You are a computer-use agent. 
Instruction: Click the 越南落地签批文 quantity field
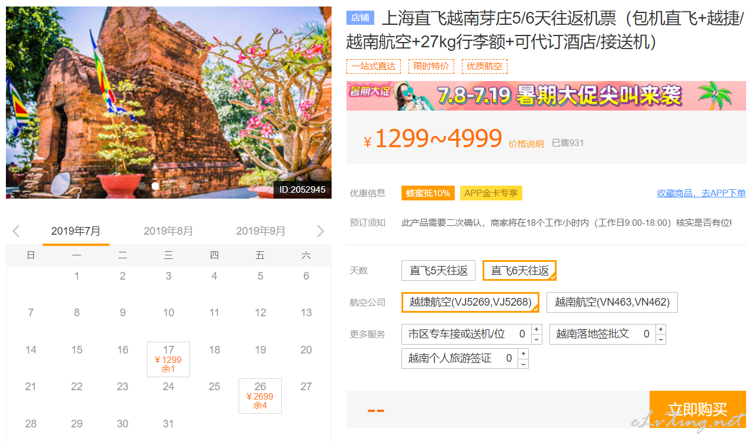pos(647,334)
